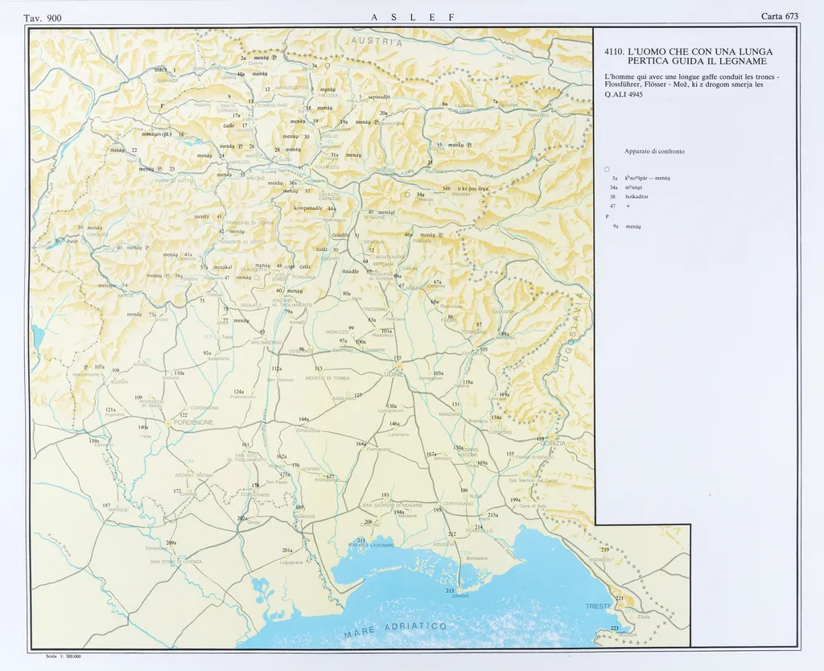Select the boškadéur entry for point 38
824x671 pixels.
637,196
